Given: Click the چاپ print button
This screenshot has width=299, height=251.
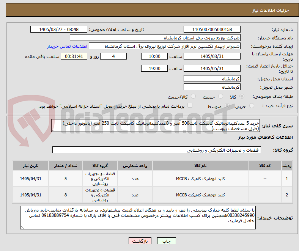Looking at the screenshot, I should click(167, 241).
